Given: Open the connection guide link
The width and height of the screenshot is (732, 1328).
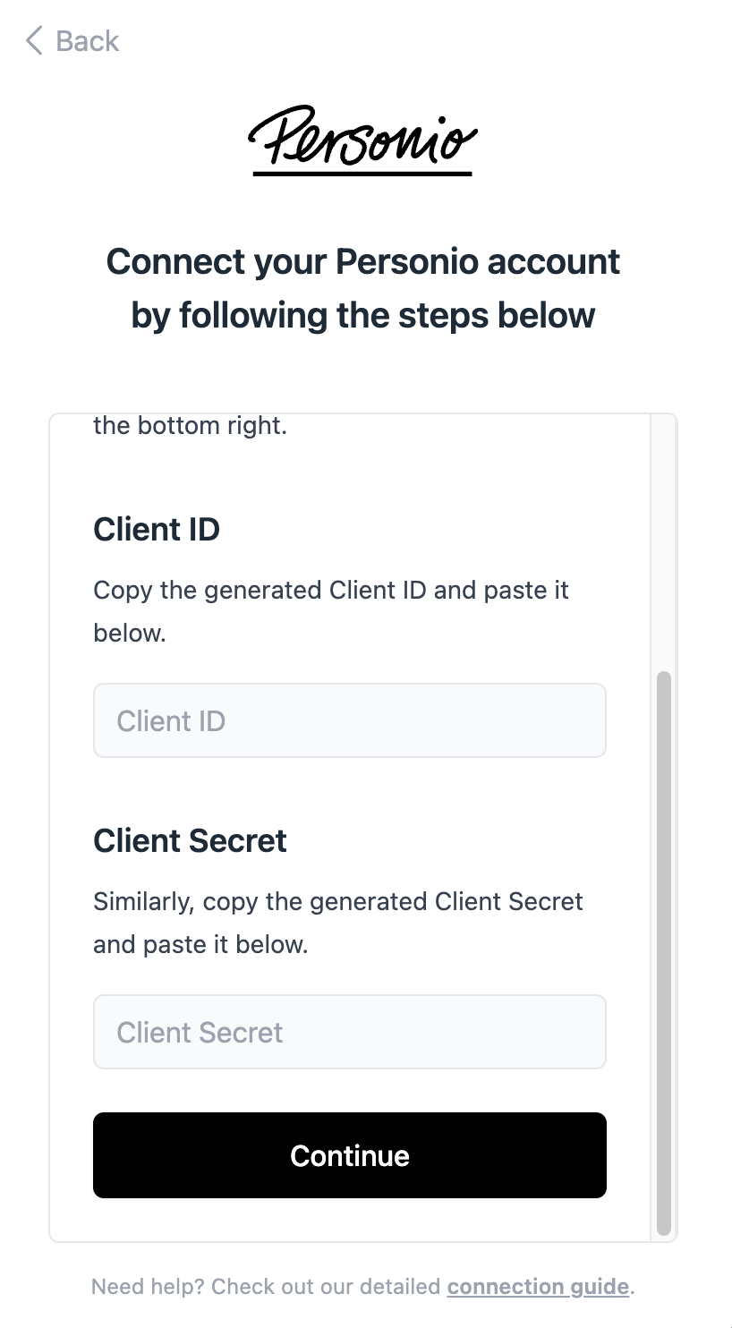Looking at the screenshot, I should point(538,1287).
